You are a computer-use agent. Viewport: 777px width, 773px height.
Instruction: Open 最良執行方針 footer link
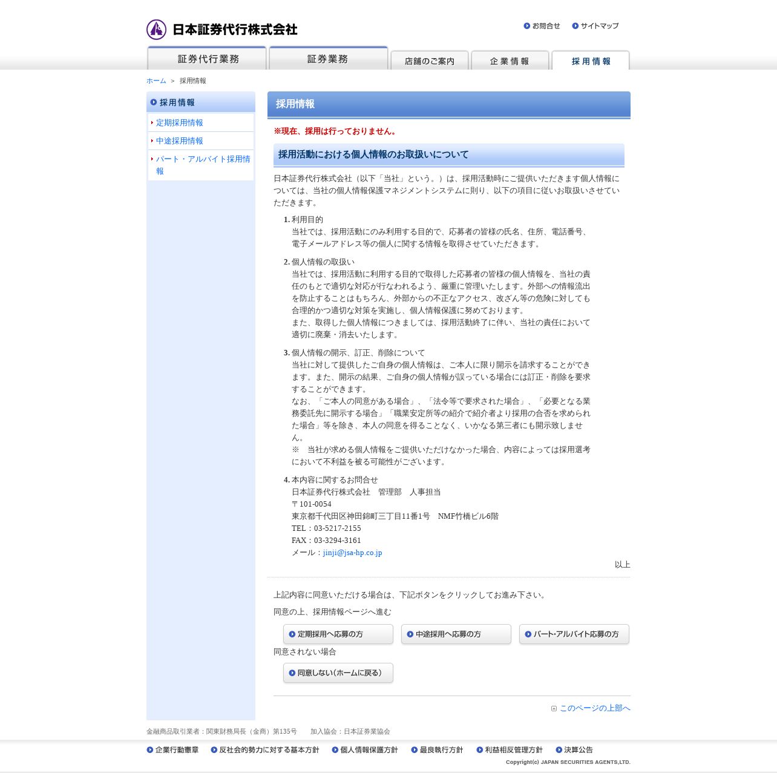coord(437,750)
